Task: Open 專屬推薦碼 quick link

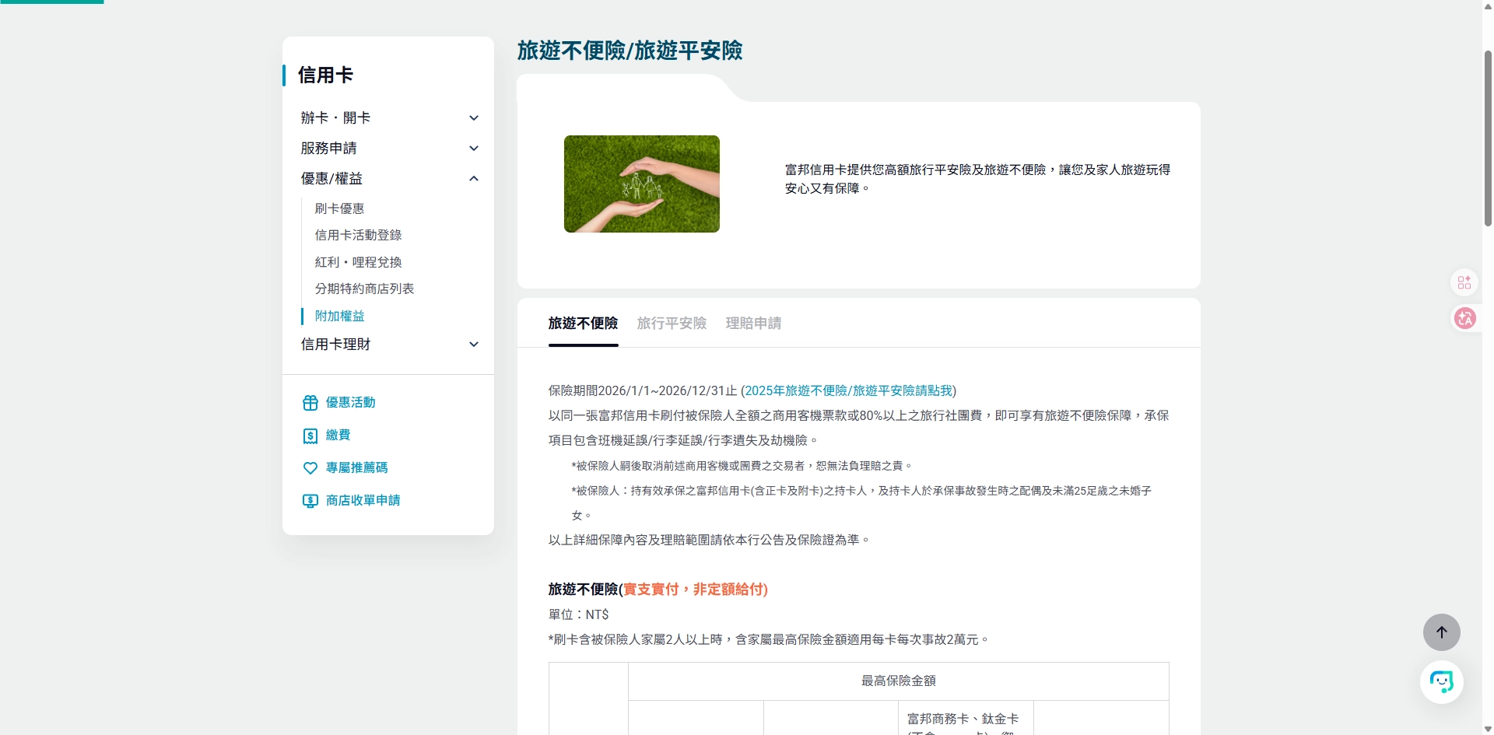Action: (356, 468)
